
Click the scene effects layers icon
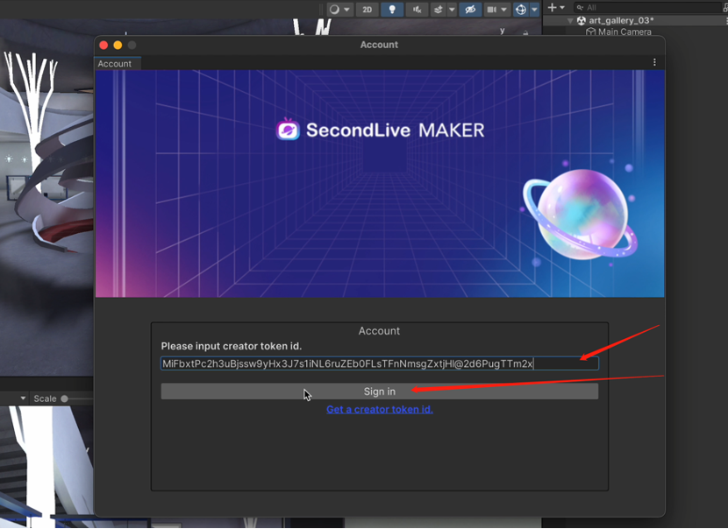click(x=439, y=9)
